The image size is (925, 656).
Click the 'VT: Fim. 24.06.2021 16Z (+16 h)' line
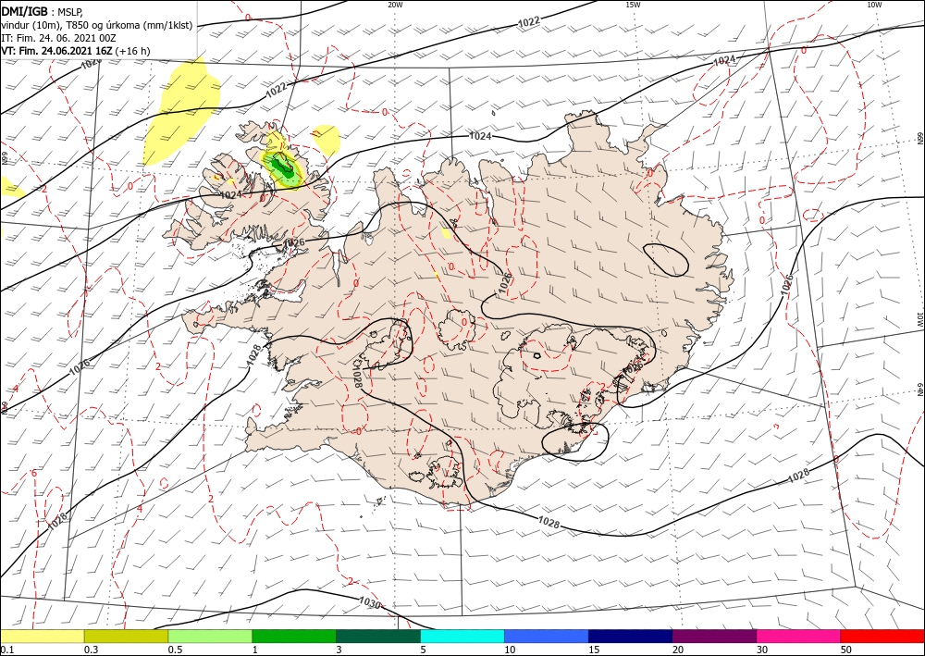[x=76, y=51]
